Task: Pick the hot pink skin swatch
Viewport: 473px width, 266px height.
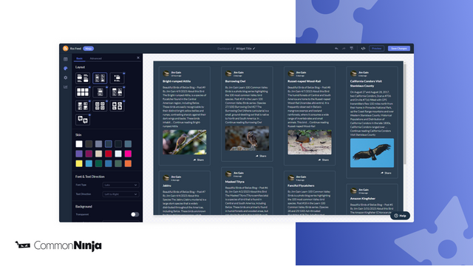Action: pos(128,154)
